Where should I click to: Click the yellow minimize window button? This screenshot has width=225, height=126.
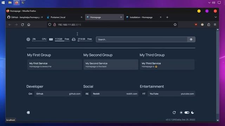tap(199, 11)
